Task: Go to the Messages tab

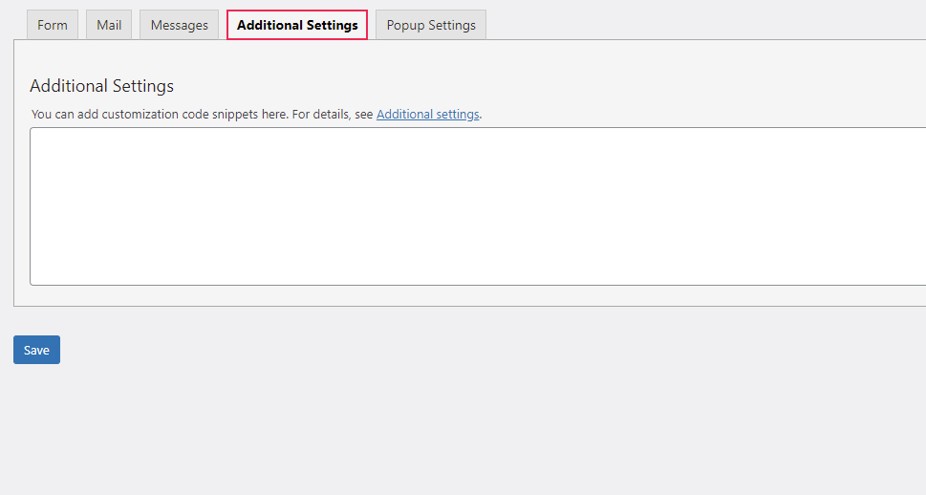Action: click(179, 25)
